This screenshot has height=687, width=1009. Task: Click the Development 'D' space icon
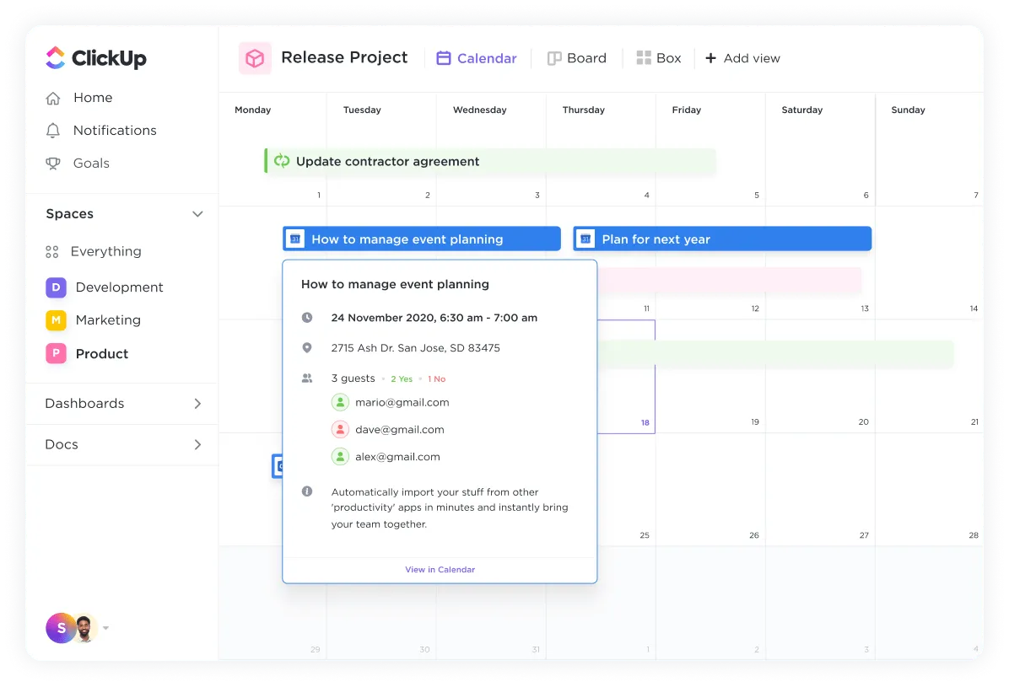pos(56,287)
